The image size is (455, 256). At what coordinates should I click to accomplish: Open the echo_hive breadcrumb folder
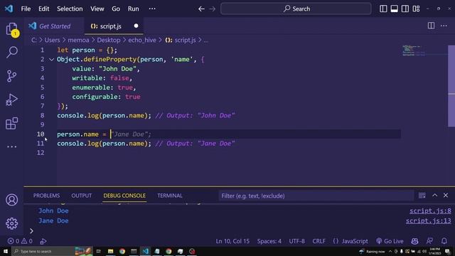[142, 41]
